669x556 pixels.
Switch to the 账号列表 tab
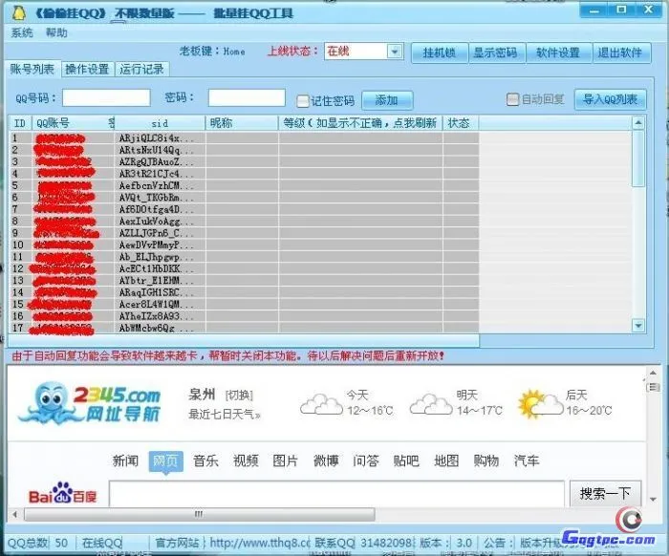32,69
